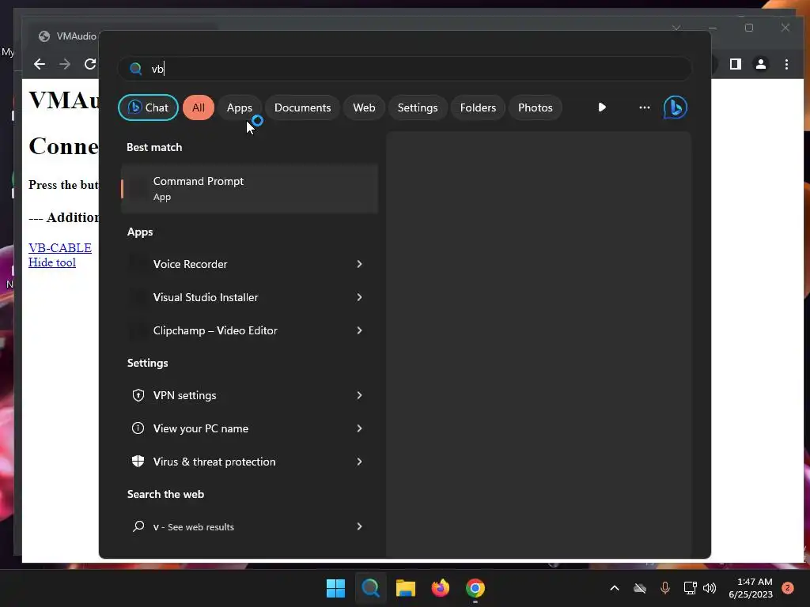Open Google Chrome from the taskbar
The height and width of the screenshot is (607, 810).
pos(475,588)
